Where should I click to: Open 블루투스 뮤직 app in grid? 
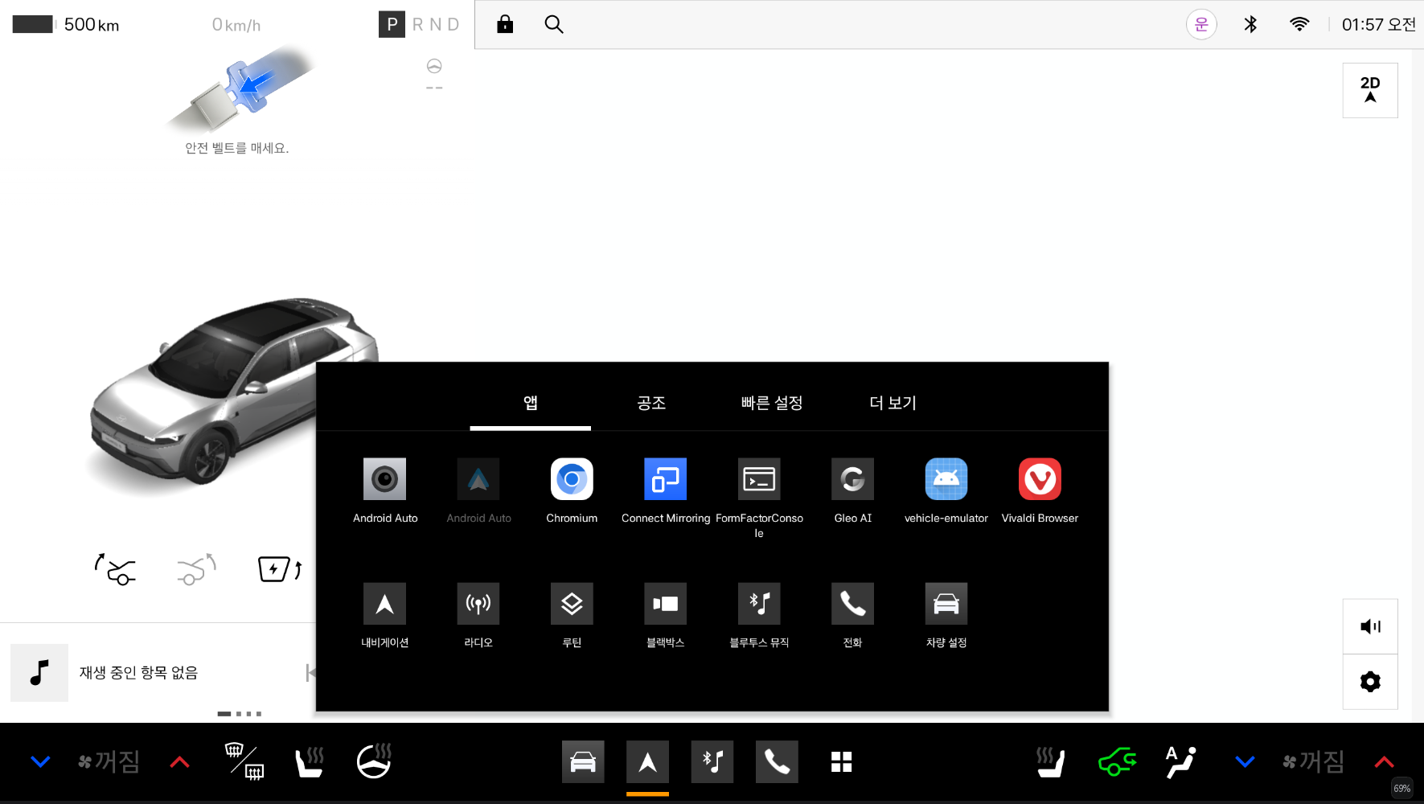pos(759,604)
